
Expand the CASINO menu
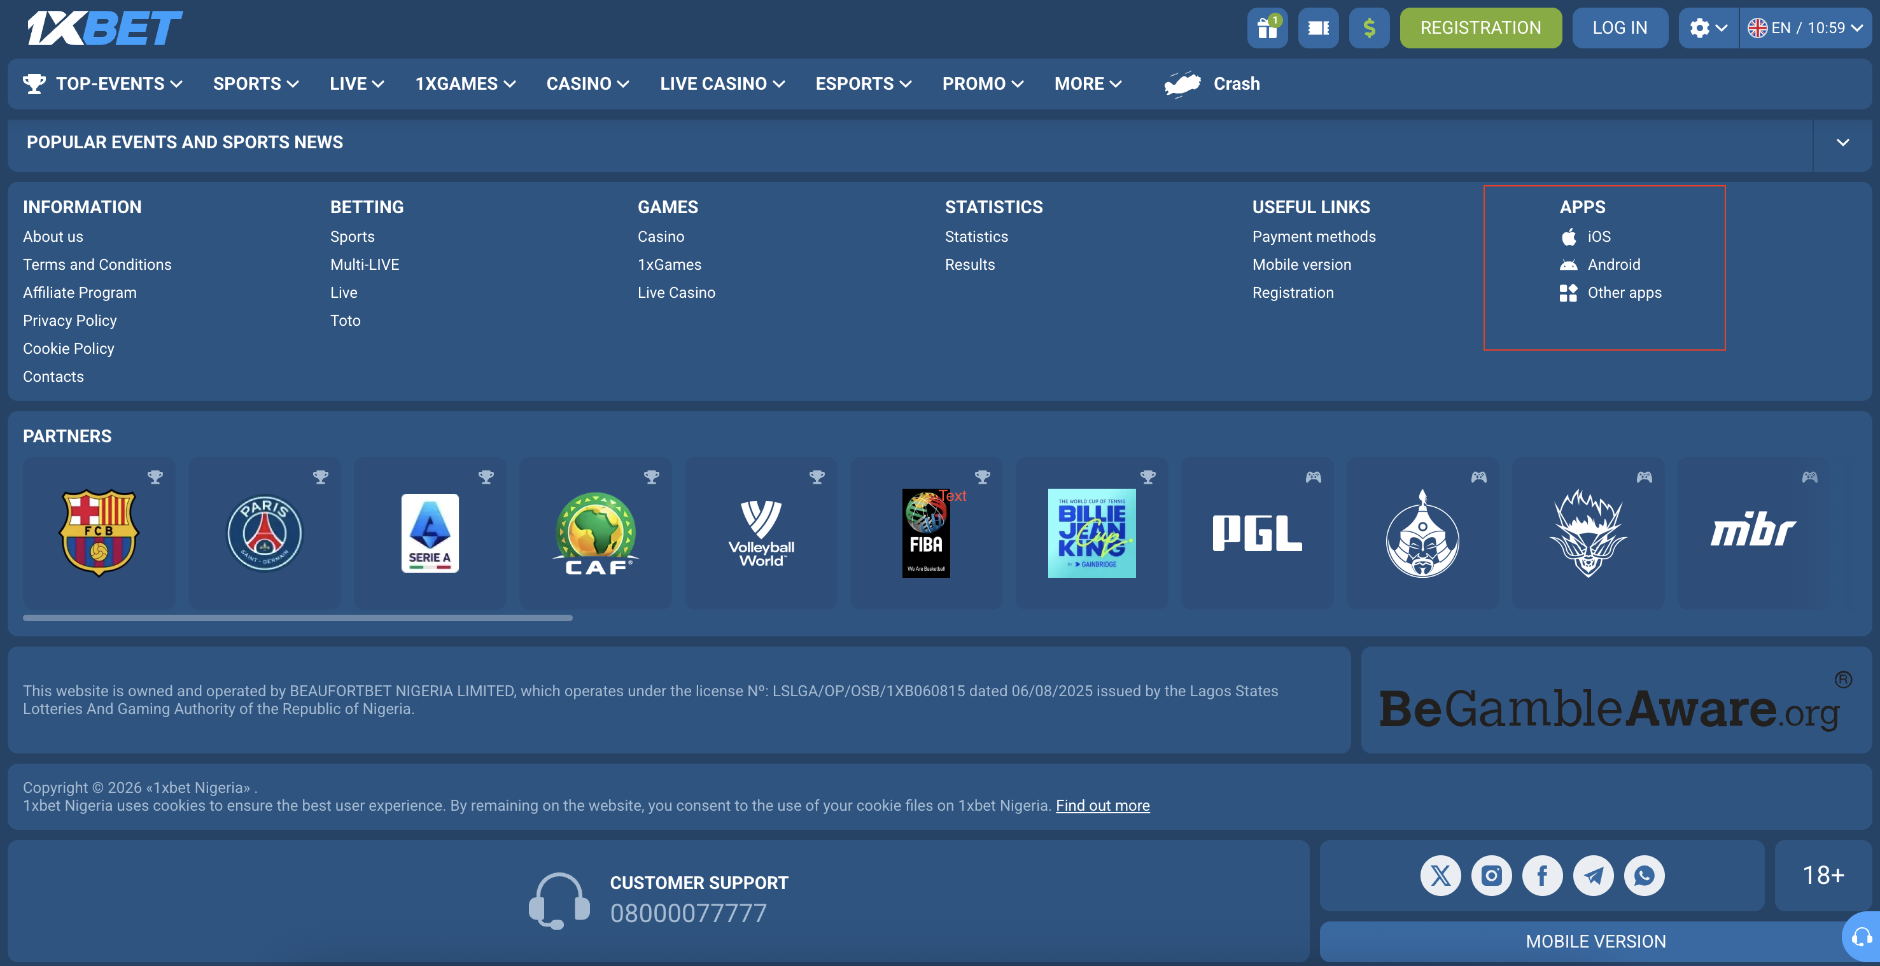[x=587, y=84]
